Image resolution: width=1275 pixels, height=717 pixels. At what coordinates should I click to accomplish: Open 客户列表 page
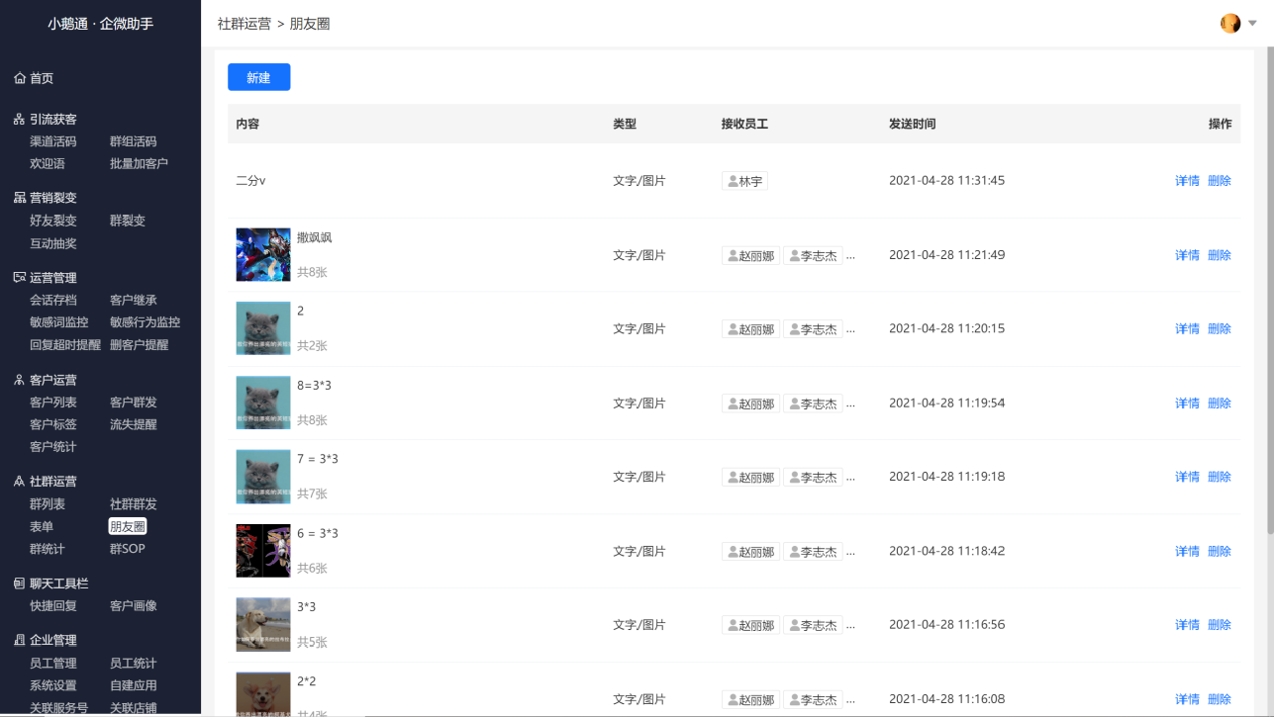tap(53, 402)
